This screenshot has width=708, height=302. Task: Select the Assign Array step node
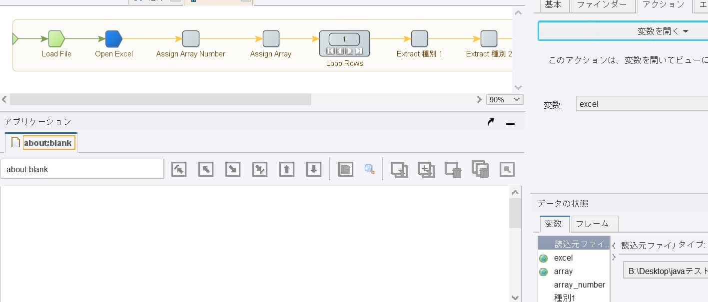pos(271,38)
